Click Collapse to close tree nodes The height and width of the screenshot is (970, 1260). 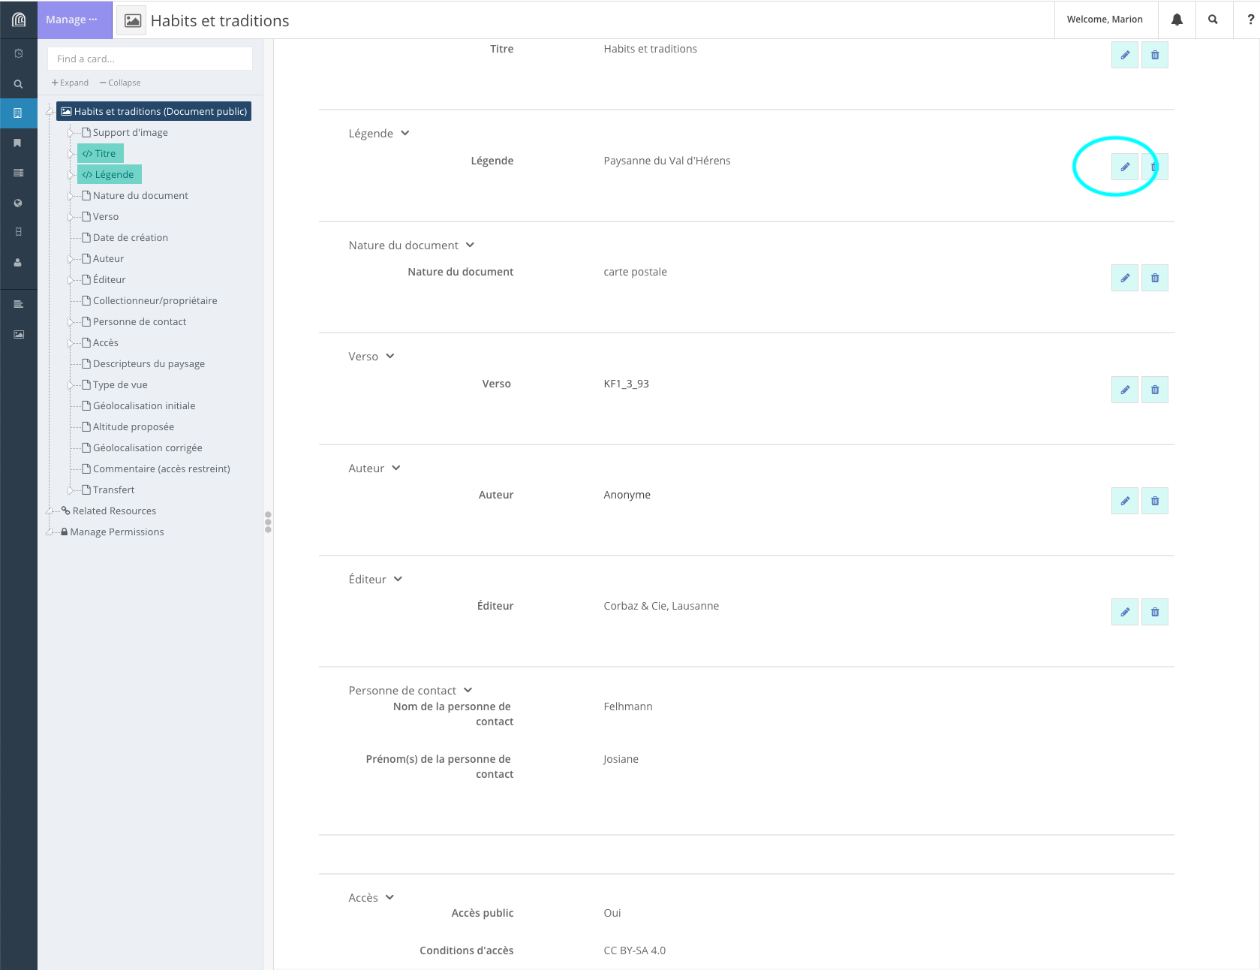(x=120, y=83)
